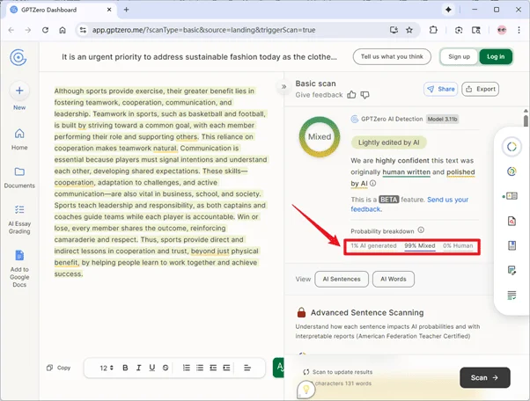The width and height of the screenshot is (530, 401).
Task: Click in the essay text editor area
Action: tap(161, 182)
